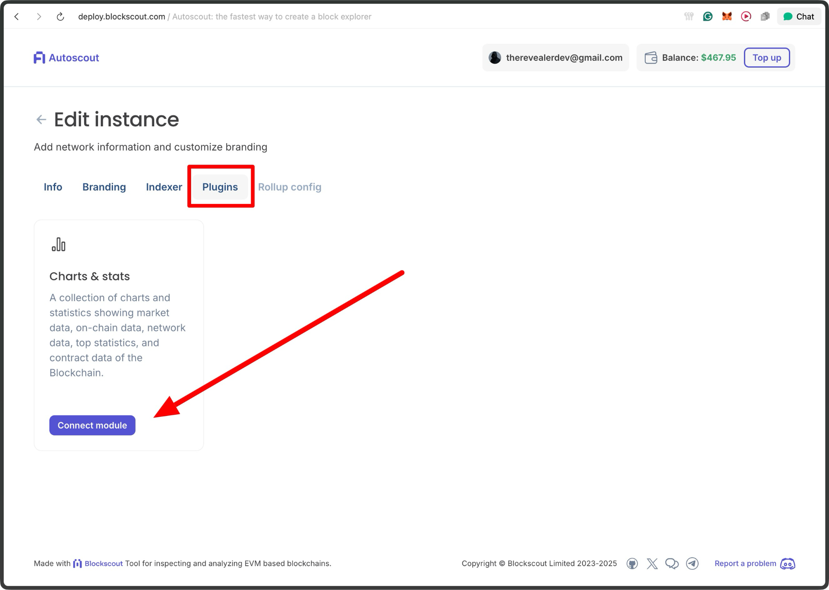Screen dimensions: 829x590
Task: Click the back arrow beside Edit instance
Action: 41,119
